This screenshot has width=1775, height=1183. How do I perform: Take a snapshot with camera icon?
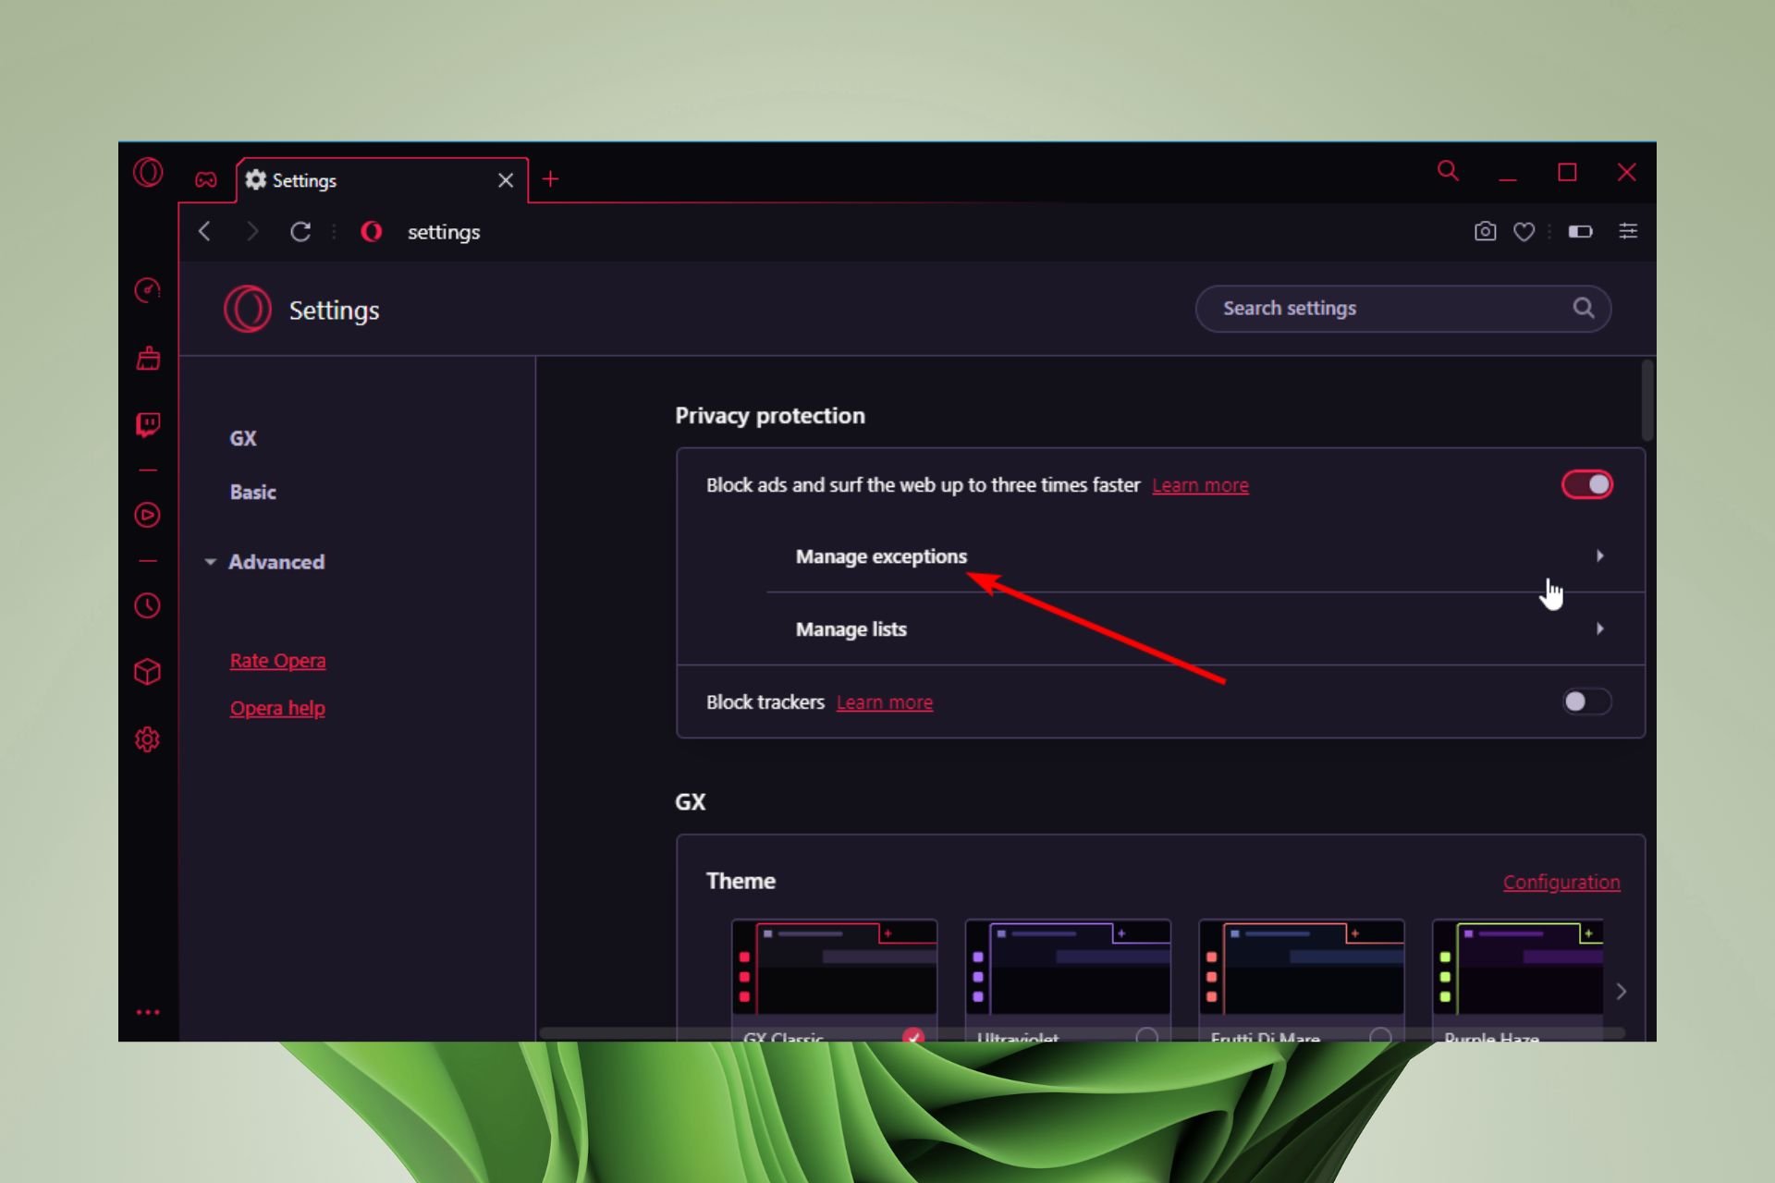point(1485,231)
